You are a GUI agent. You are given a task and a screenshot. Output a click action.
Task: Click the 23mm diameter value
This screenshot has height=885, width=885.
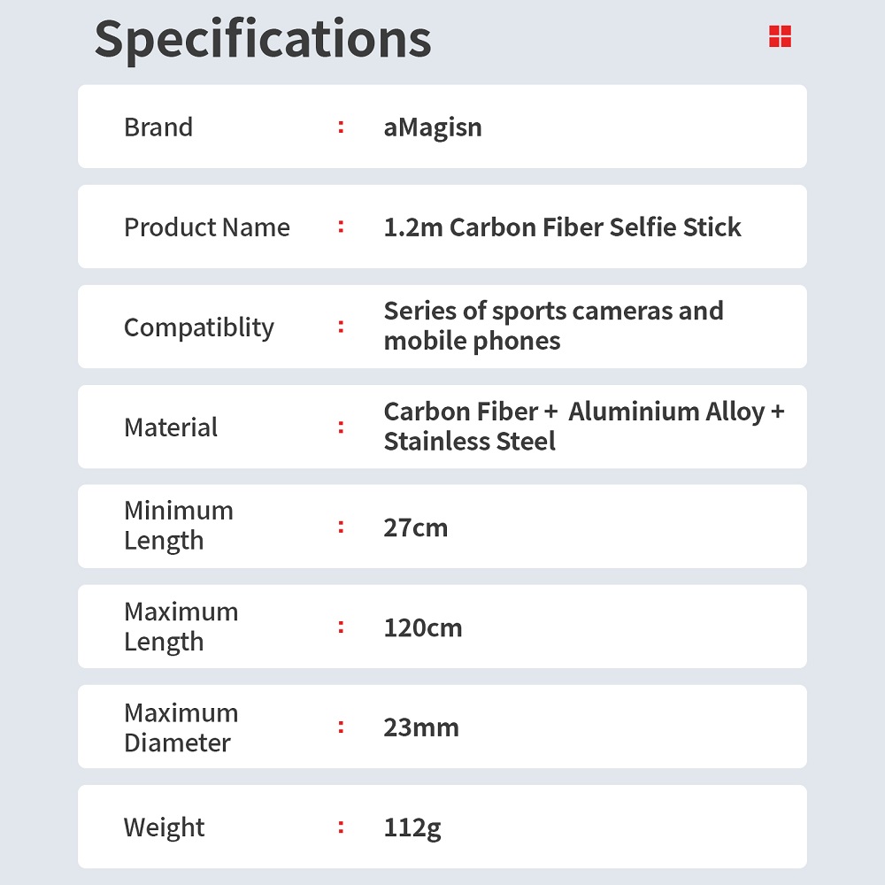click(x=421, y=727)
